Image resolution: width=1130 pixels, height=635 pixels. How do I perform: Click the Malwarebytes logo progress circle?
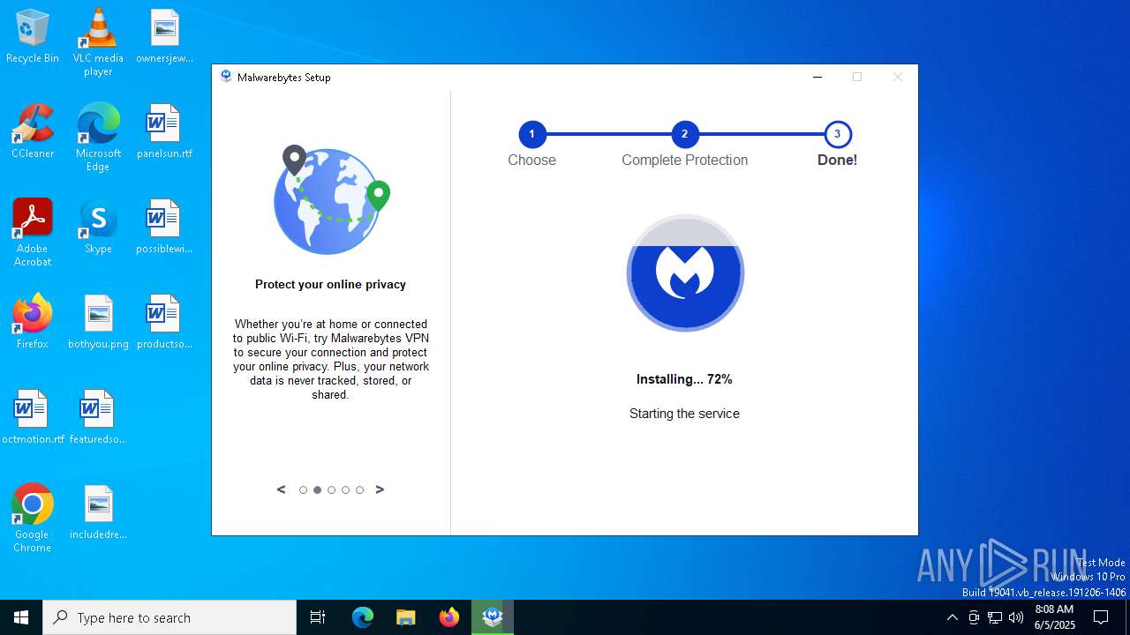click(x=685, y=273)
